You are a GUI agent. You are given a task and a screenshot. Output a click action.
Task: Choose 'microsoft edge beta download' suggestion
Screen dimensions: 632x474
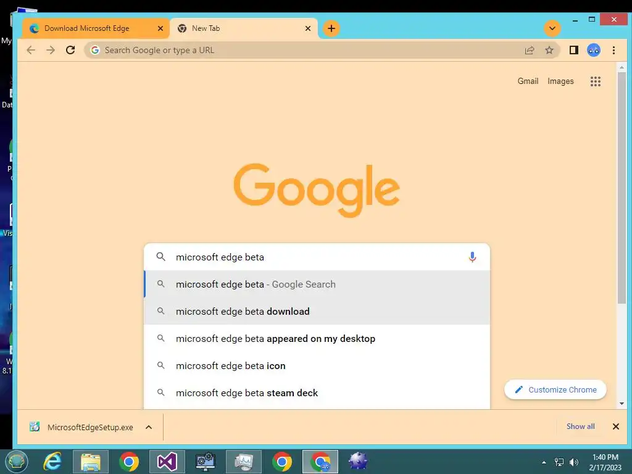pos(317,311)
